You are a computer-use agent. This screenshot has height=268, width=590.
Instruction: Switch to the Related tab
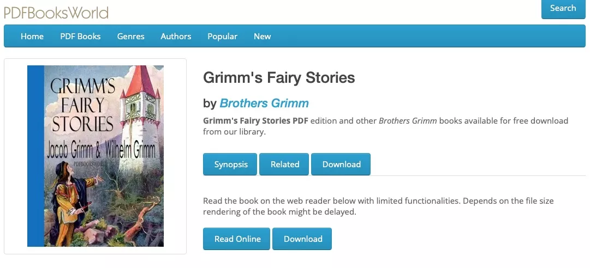tap(285, 165)
